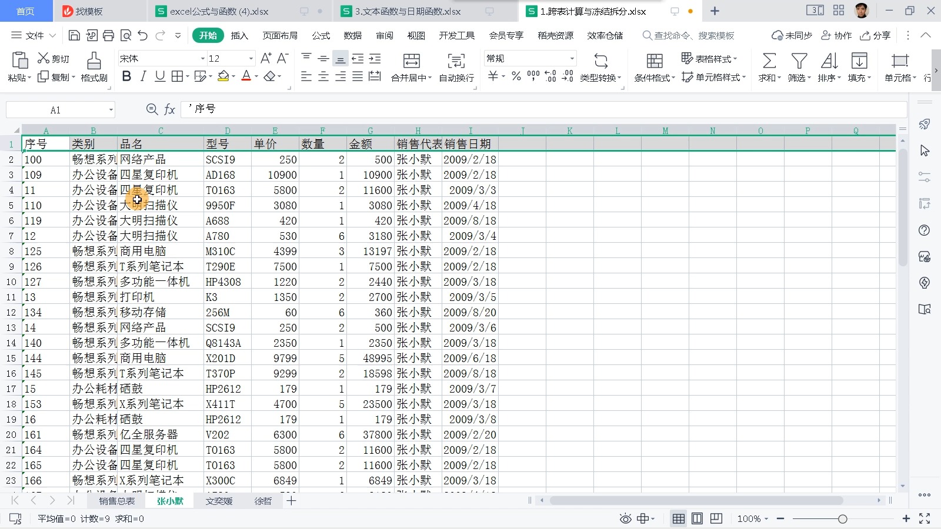Image resolution: width=941 pixels, height=529 pixels.
Task: Decrease font size with A- icon
Action: pos(282,58)
